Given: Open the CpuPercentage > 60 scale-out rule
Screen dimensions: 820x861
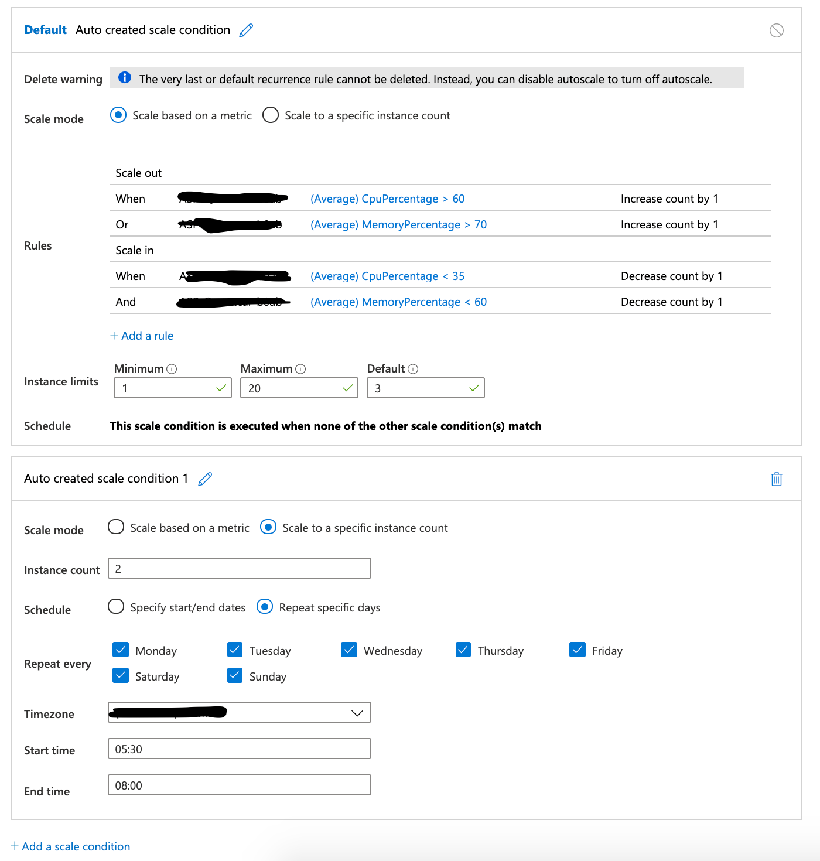Looking at the screenshot, I should [387, 199].
